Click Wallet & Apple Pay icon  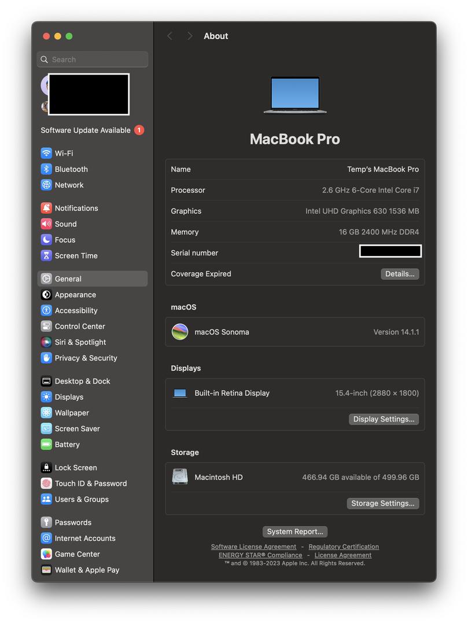pyautogui.click(x=46, y=570)
